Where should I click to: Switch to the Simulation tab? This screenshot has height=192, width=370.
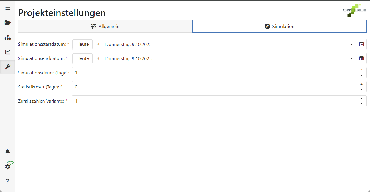tap(279, 27)
